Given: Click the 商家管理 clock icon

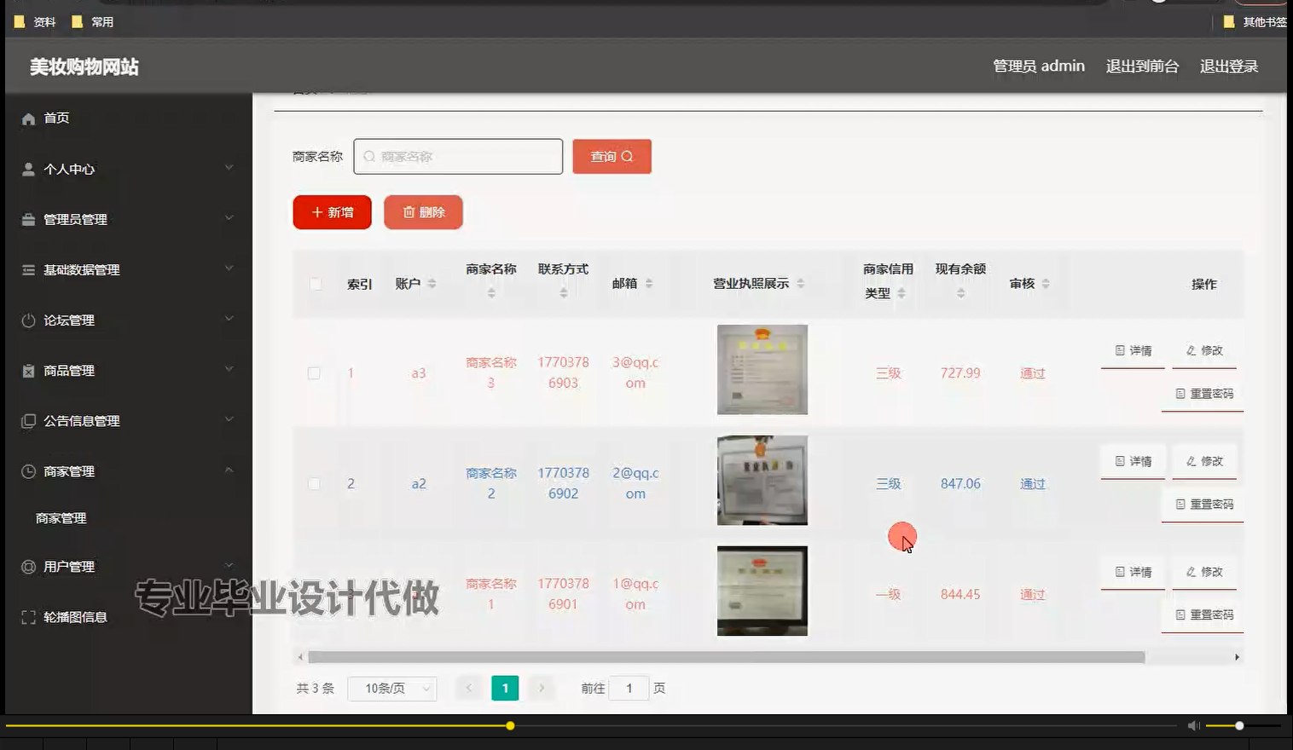Looking at the screenshot, I should pos(28,471).
